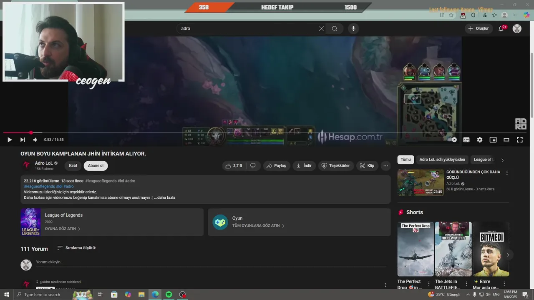Click the Teşekkürler thanks button
The width and height of the screenshot is (534, 300).
(336, 166)
